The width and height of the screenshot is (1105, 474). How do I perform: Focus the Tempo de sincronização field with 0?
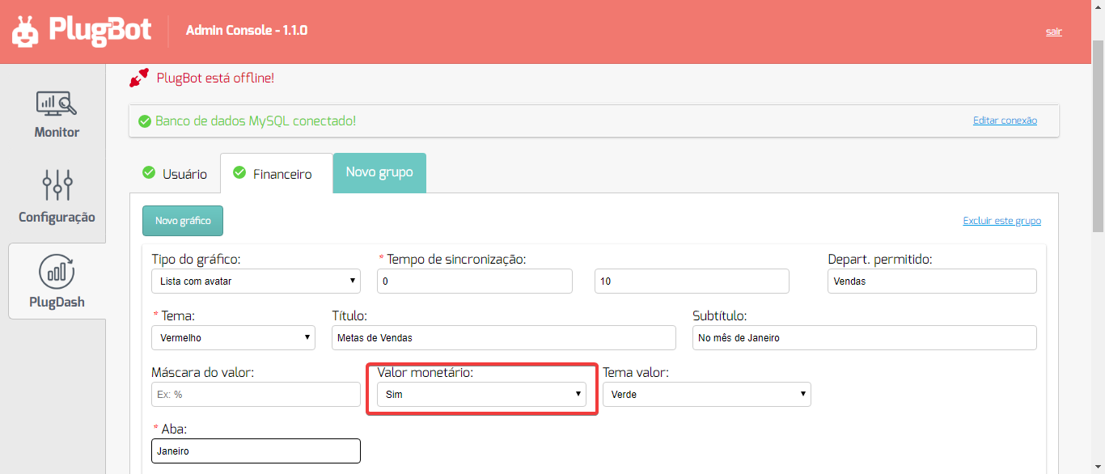[475, 281]
